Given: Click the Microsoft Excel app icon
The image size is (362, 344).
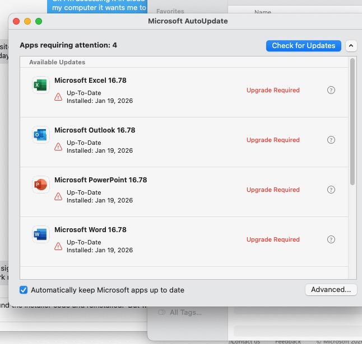Looking at the screenshot, I should point(41,85).
